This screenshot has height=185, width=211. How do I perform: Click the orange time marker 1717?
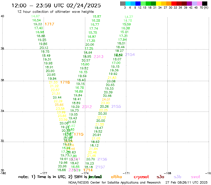(50, 24)
